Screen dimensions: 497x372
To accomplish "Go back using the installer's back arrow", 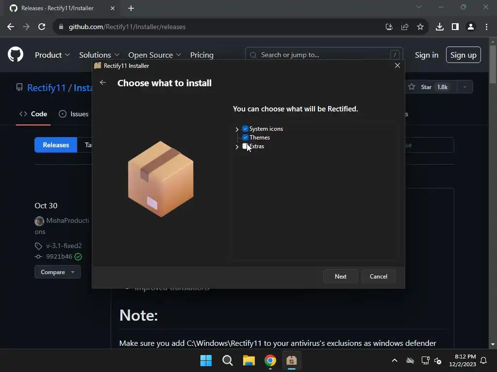I will (x=103, y=82).
